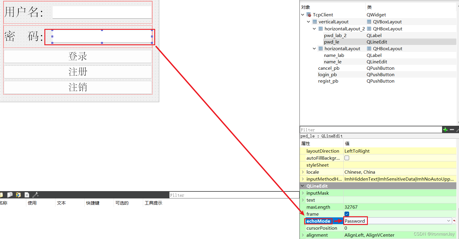Select cancel_pb in the object tree
This screenshot has height=239, width=459.
pos(329,68)
